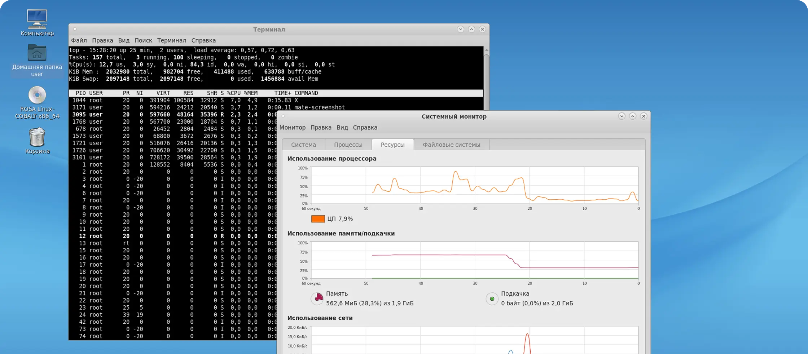Image resolution: width=808 pixels, height=354 pixels.
Task: Switch to the Процессы tab
Action: 348,145
